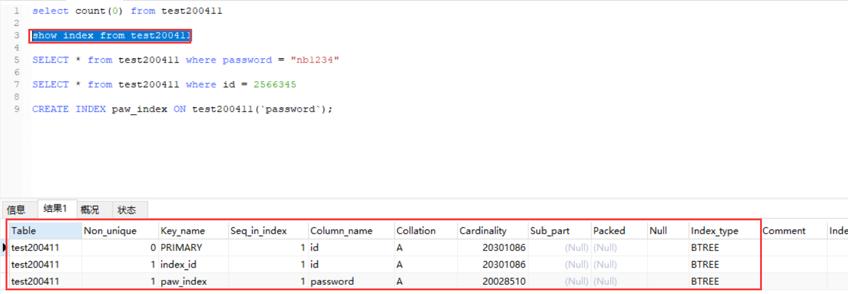
Task: Click the 2566345 id value in editor
Action: 275,84
